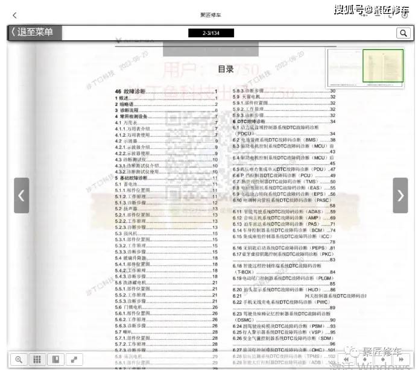Open the search magnifier icon

coord(403,33)
